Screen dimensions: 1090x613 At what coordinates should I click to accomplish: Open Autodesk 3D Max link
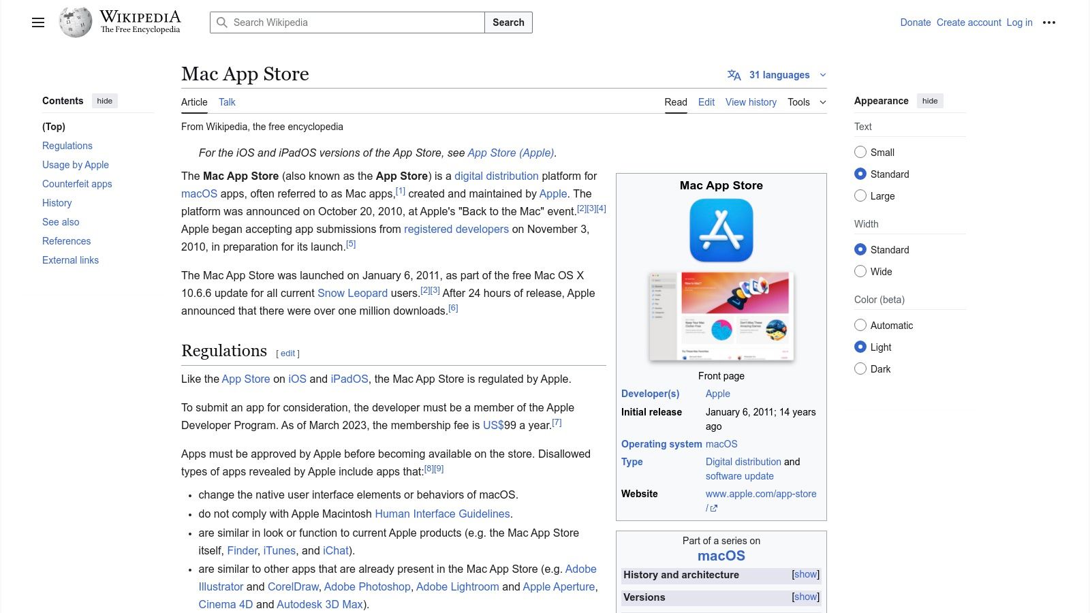pyautogui.click(x=320, y=604)
